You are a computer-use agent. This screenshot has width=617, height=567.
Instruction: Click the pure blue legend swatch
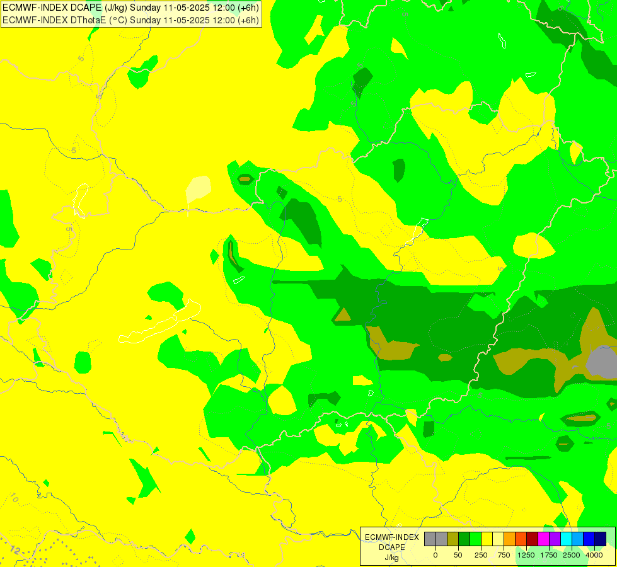pos(589,539)
